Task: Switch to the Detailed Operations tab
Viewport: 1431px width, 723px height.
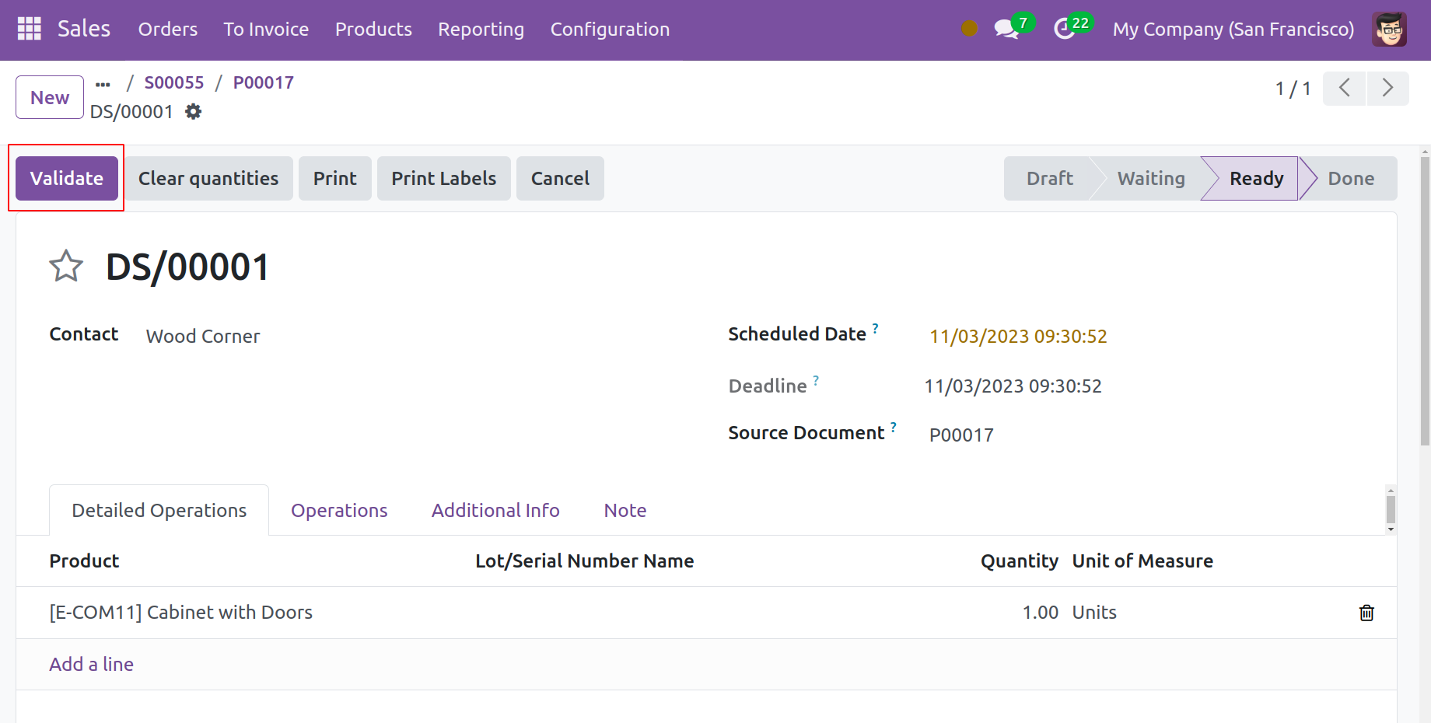Action: point(159,510)
